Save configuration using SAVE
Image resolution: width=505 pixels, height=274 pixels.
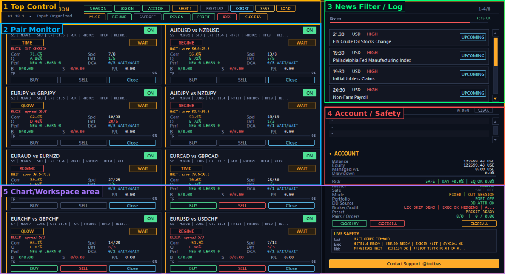coord(265,9)
